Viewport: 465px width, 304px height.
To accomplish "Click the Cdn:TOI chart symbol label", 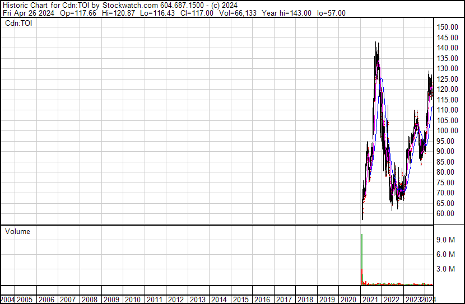I will pyautogui.click(x=18, y=24).
